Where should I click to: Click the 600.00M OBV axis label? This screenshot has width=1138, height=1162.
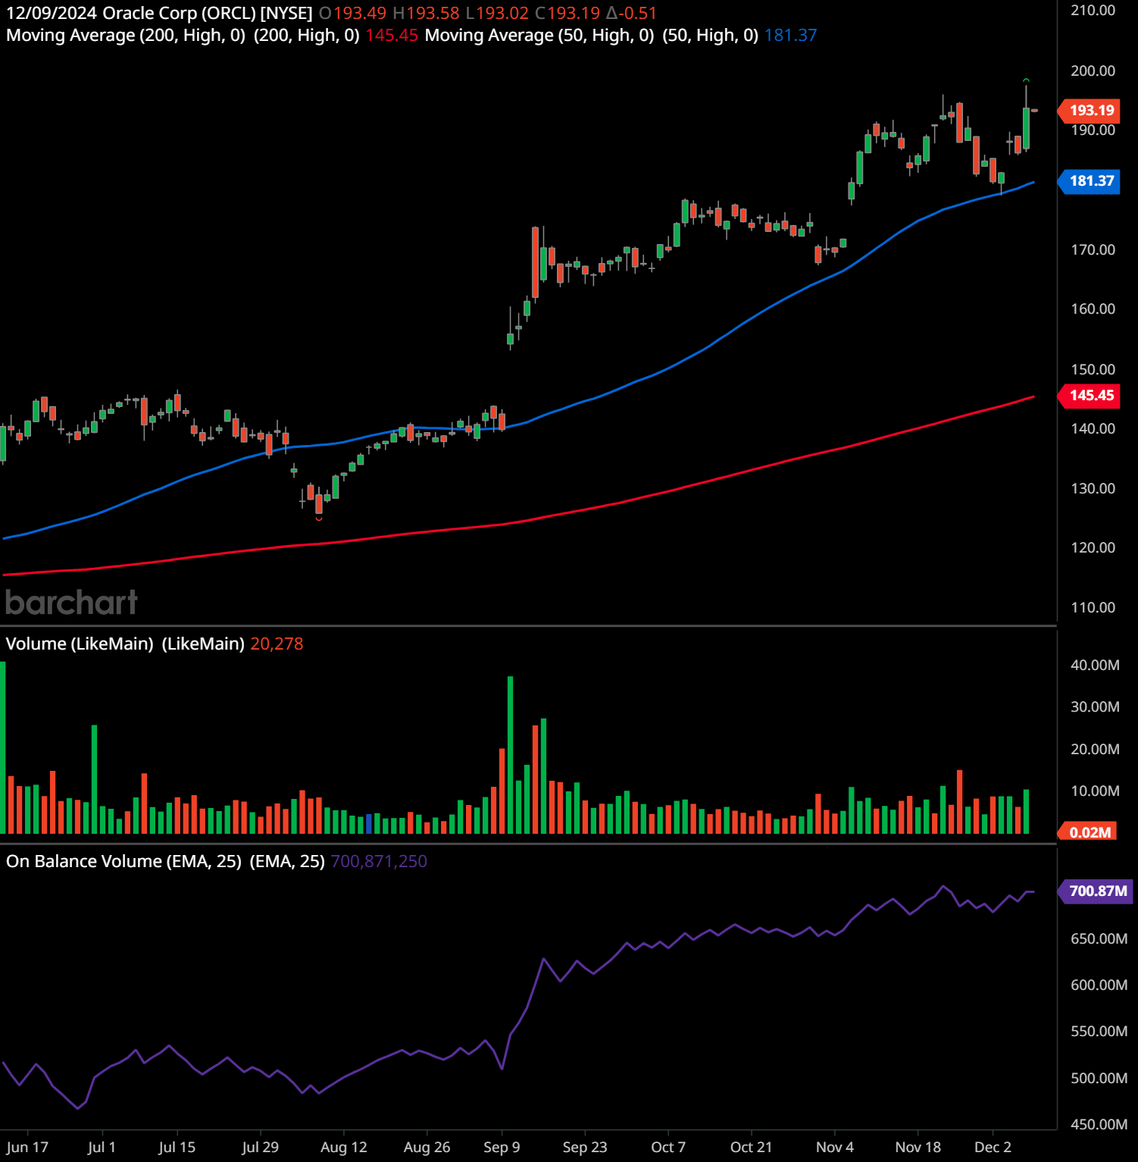tap(1099, 985)
